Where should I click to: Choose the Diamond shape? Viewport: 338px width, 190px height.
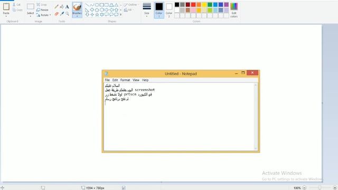coord(92,10)
